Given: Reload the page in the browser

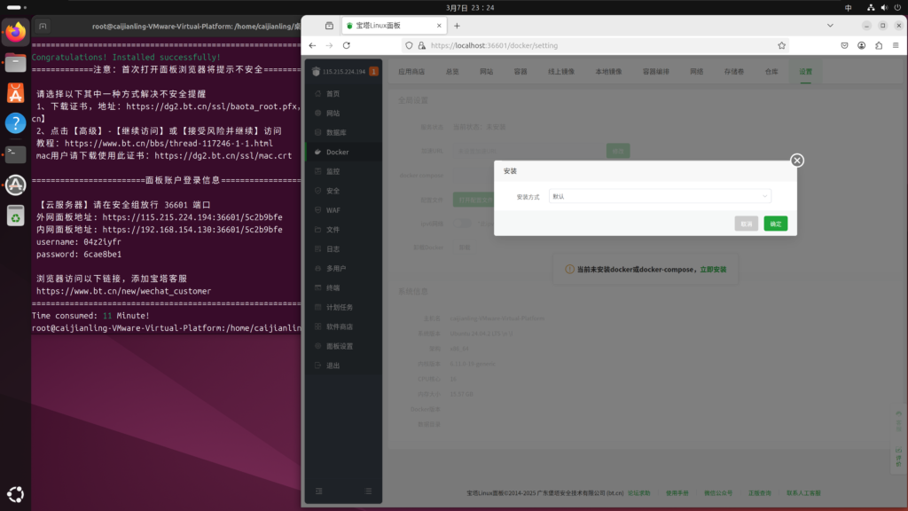Looking at the screenshot, I should point(347,45).
